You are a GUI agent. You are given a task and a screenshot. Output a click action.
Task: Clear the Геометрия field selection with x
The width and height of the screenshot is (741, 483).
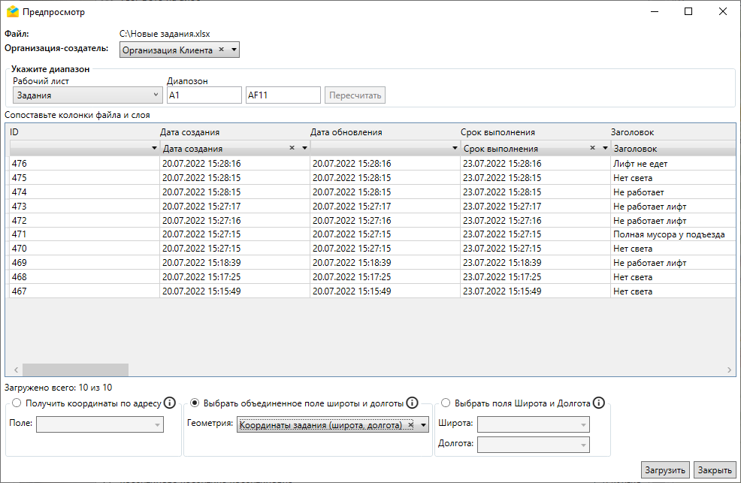(x=411, y=424)
